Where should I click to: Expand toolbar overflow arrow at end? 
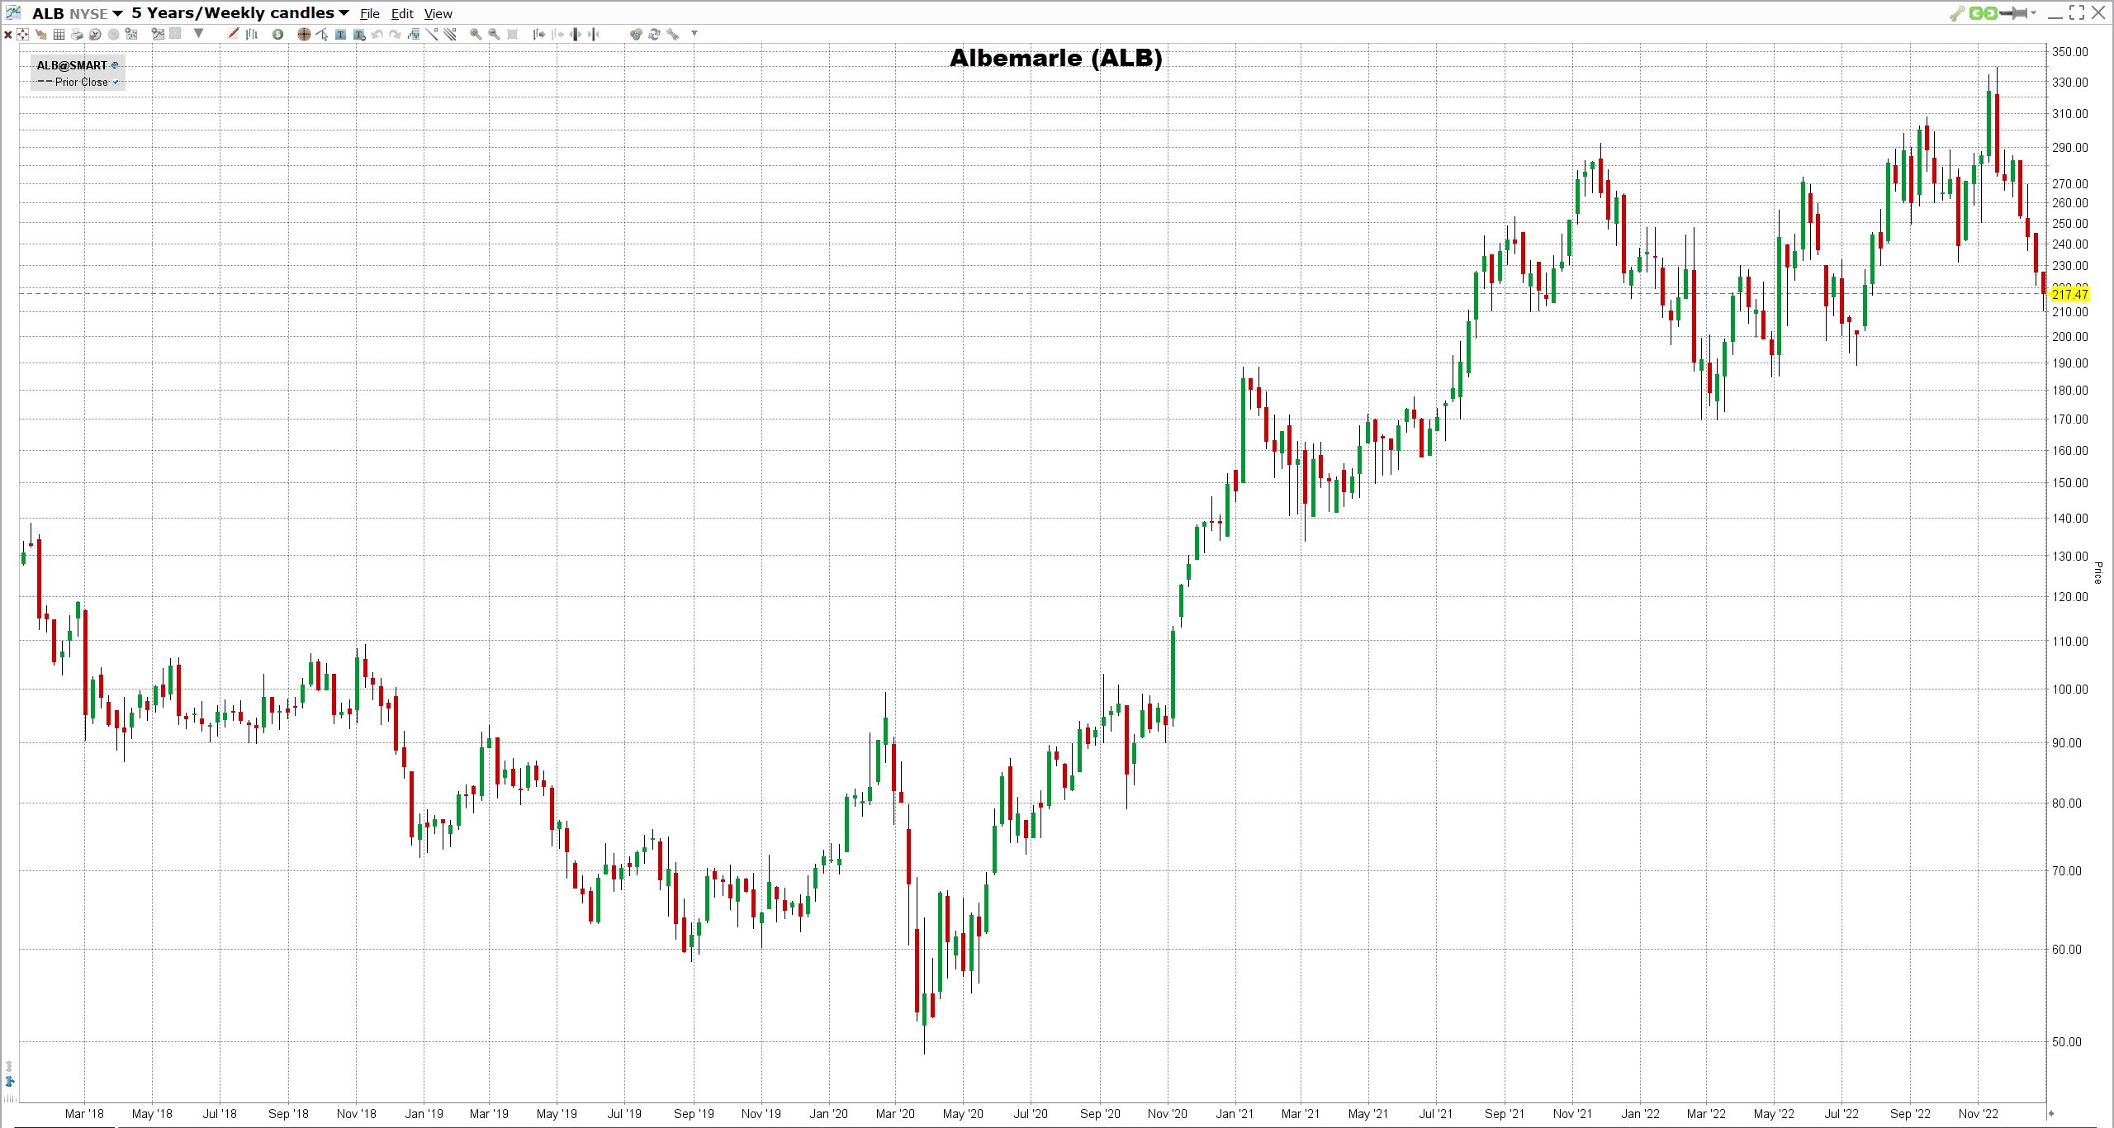(694, 34)
